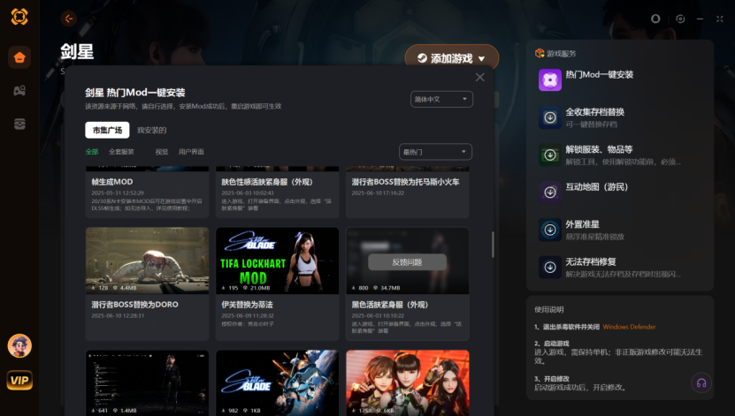This screenshot has width=735, height=416.
Task: Click the 解锁服装、物品等 service label
Action: pos(599,149)
